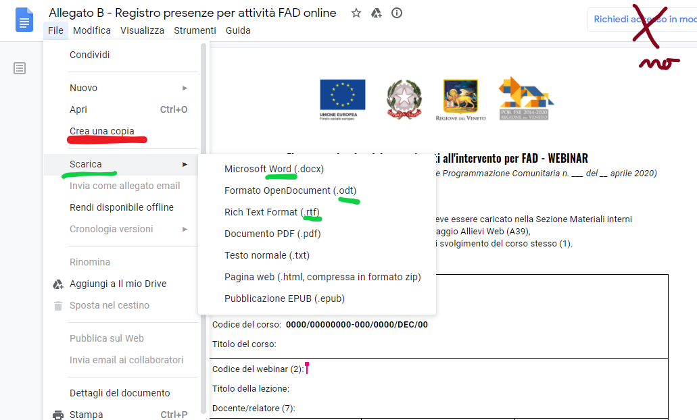697x420 pixels.
Task: Choose Documento PDF (.pdf) download
Action: coord(272,234)
